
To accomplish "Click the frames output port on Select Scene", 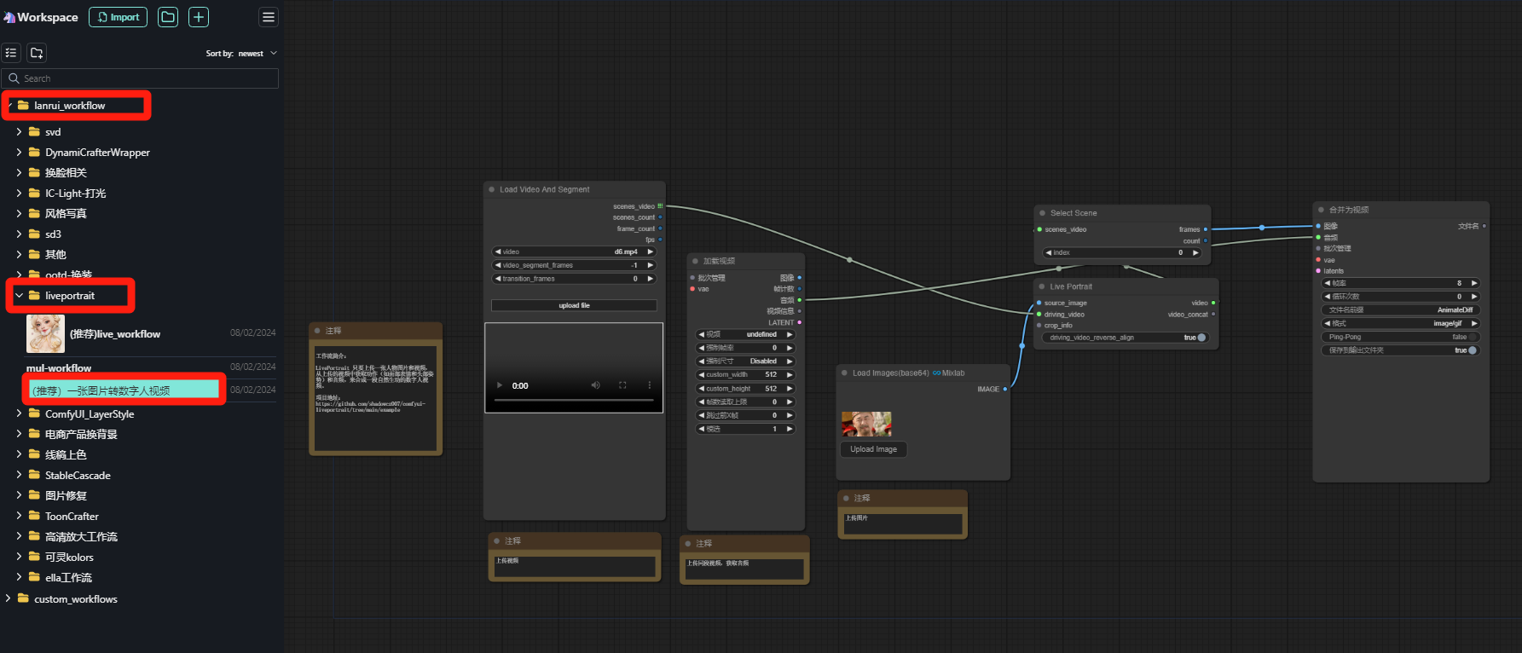I will coord(1205,229).
